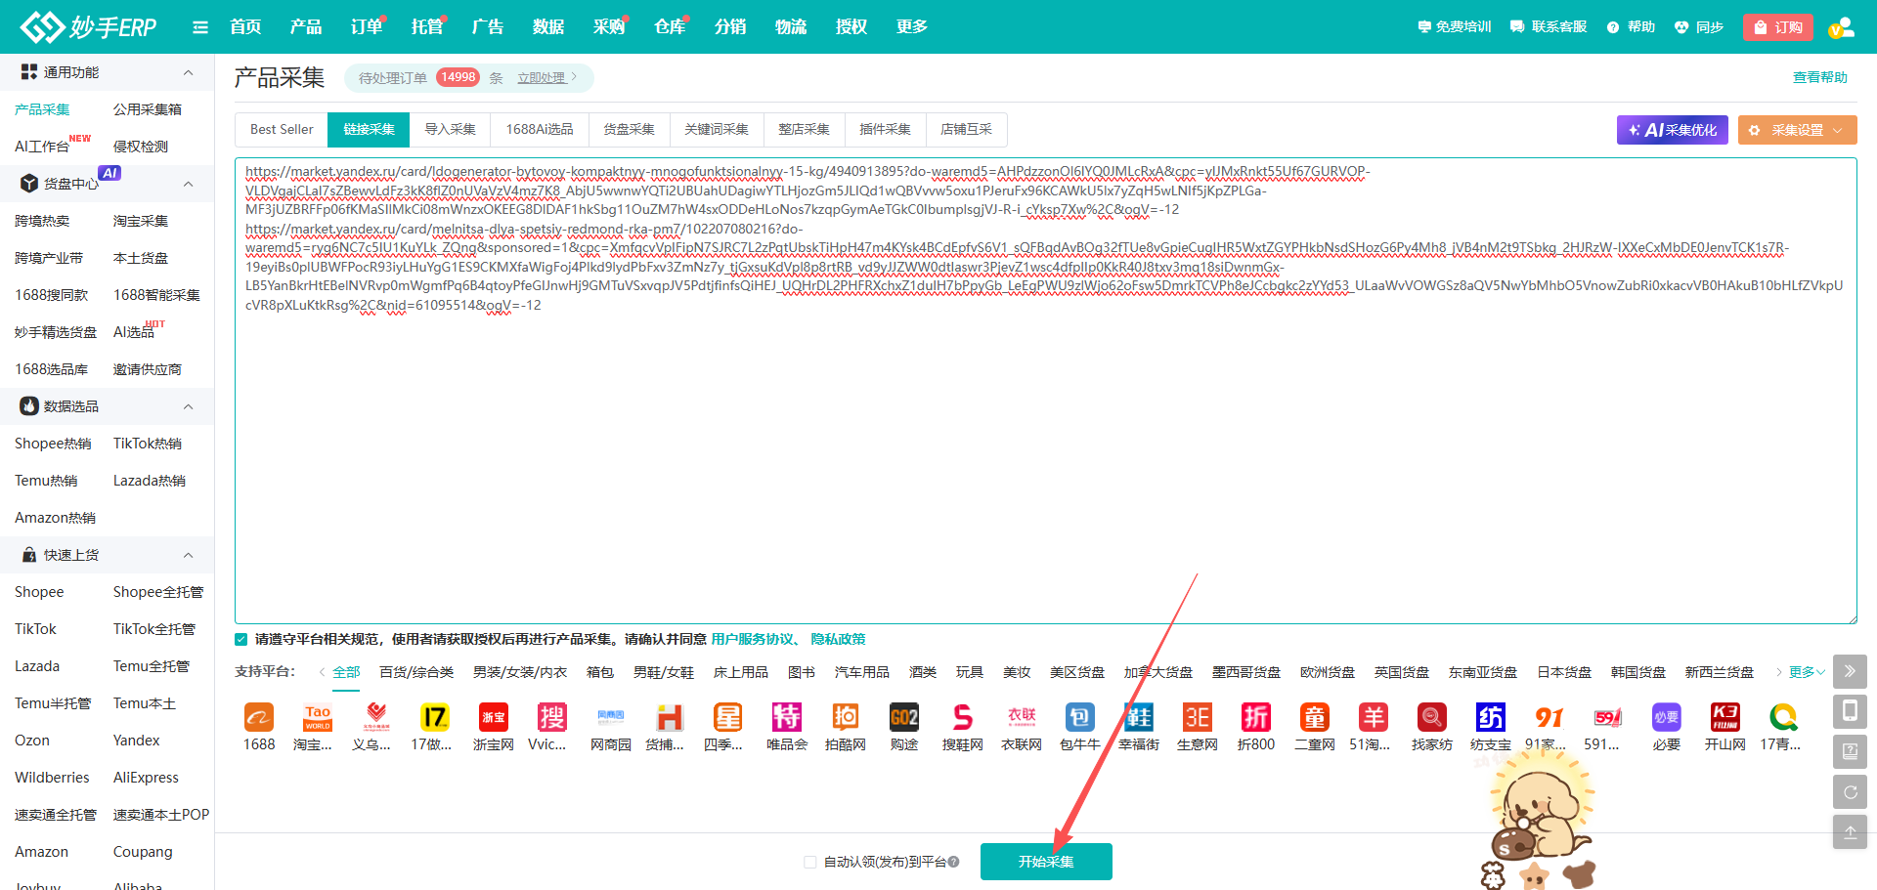
Task: Pick the 纺支宝 platform icon
Action: 1491,718
